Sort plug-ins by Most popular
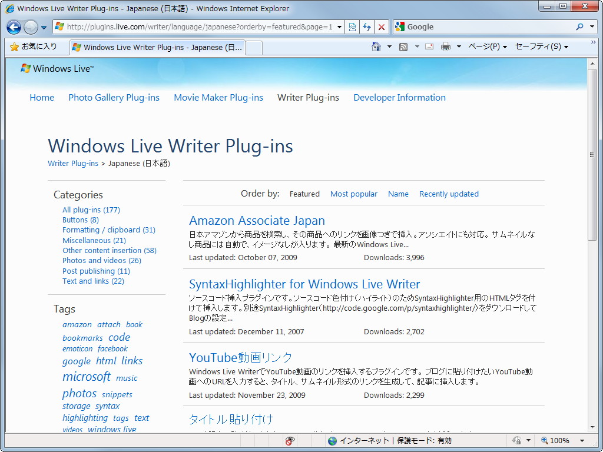The height and width of the screenshot is (452, 603). pos(354,194)
